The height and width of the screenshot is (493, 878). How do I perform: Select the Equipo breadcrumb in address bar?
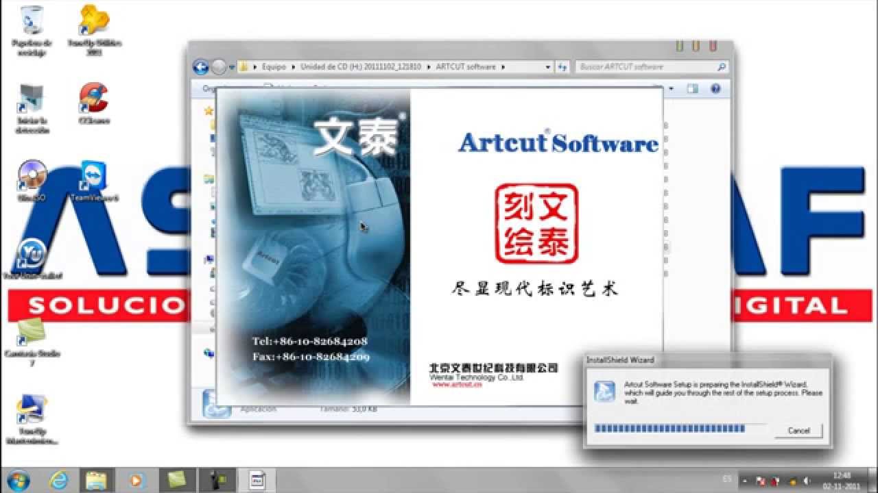(x=274, y=67)
